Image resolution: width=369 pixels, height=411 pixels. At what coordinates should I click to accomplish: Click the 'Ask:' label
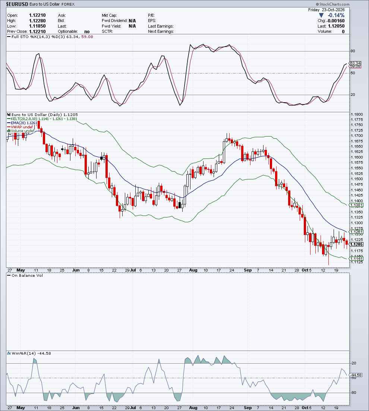pos(62,15)
